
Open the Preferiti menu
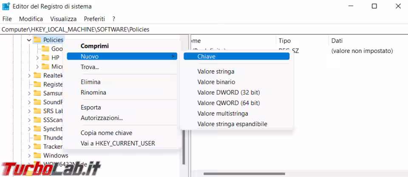click(94, 19)
